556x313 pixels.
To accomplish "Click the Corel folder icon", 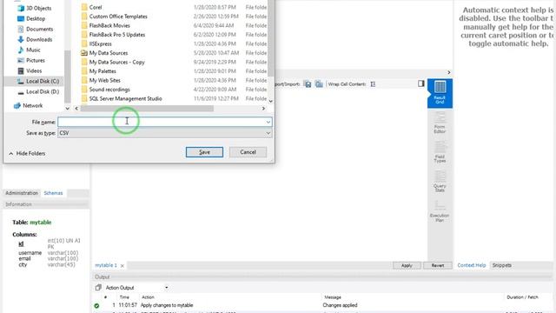I will click(84, 7).
